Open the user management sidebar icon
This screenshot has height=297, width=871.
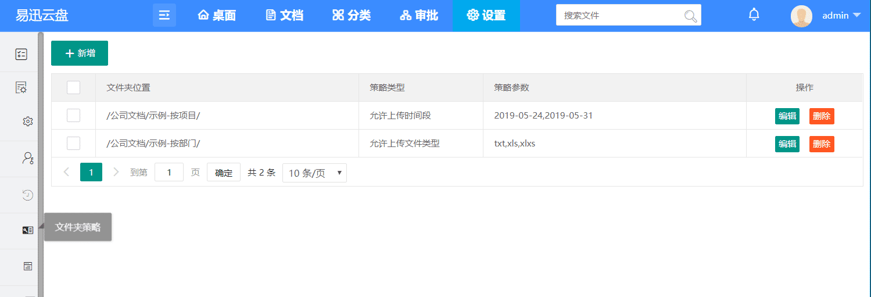[27, 158]
